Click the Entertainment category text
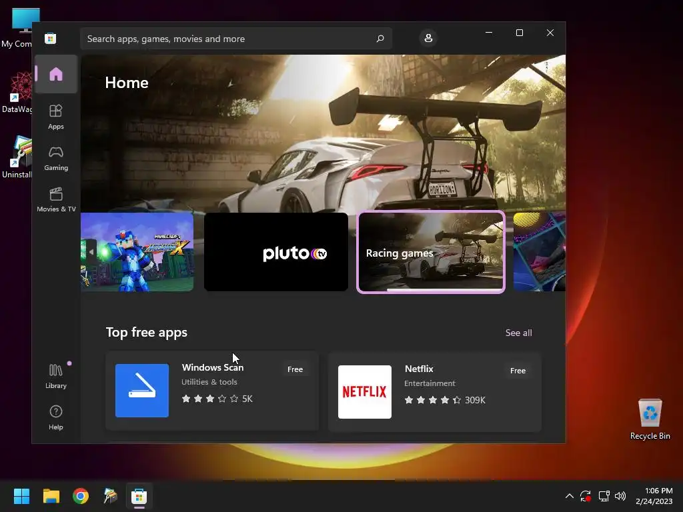The height and width of the screenshot is (512, 683). point(430,383)
